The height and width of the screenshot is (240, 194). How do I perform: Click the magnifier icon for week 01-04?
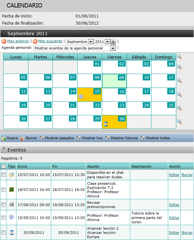[179, 67]
